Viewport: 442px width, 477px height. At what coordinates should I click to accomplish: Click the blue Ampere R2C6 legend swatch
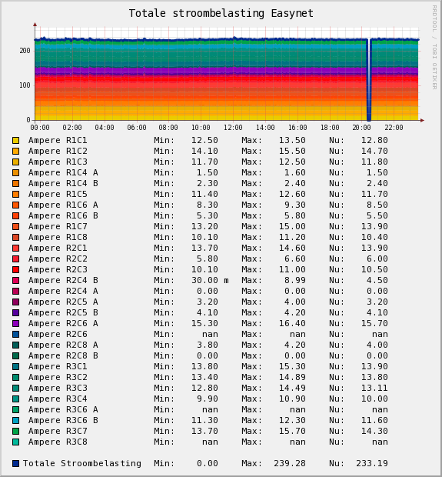pos(16,335)
